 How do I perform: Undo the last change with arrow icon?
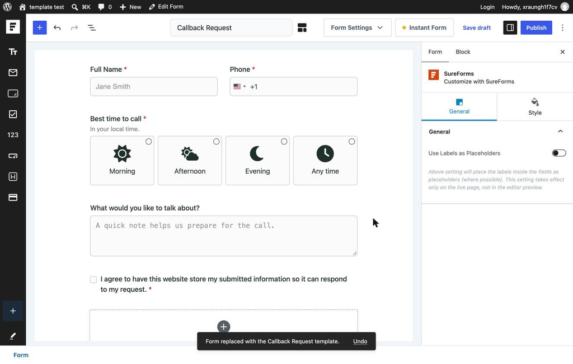click(x=57, y=28)
